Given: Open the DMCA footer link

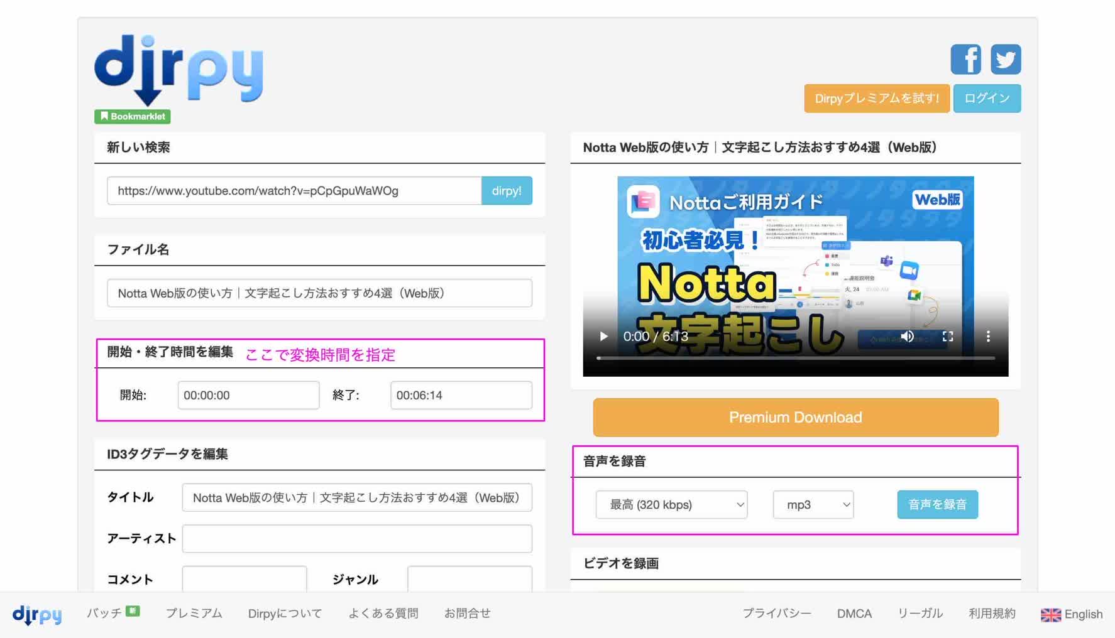Looking at the screenshot, I should (854, 614).
